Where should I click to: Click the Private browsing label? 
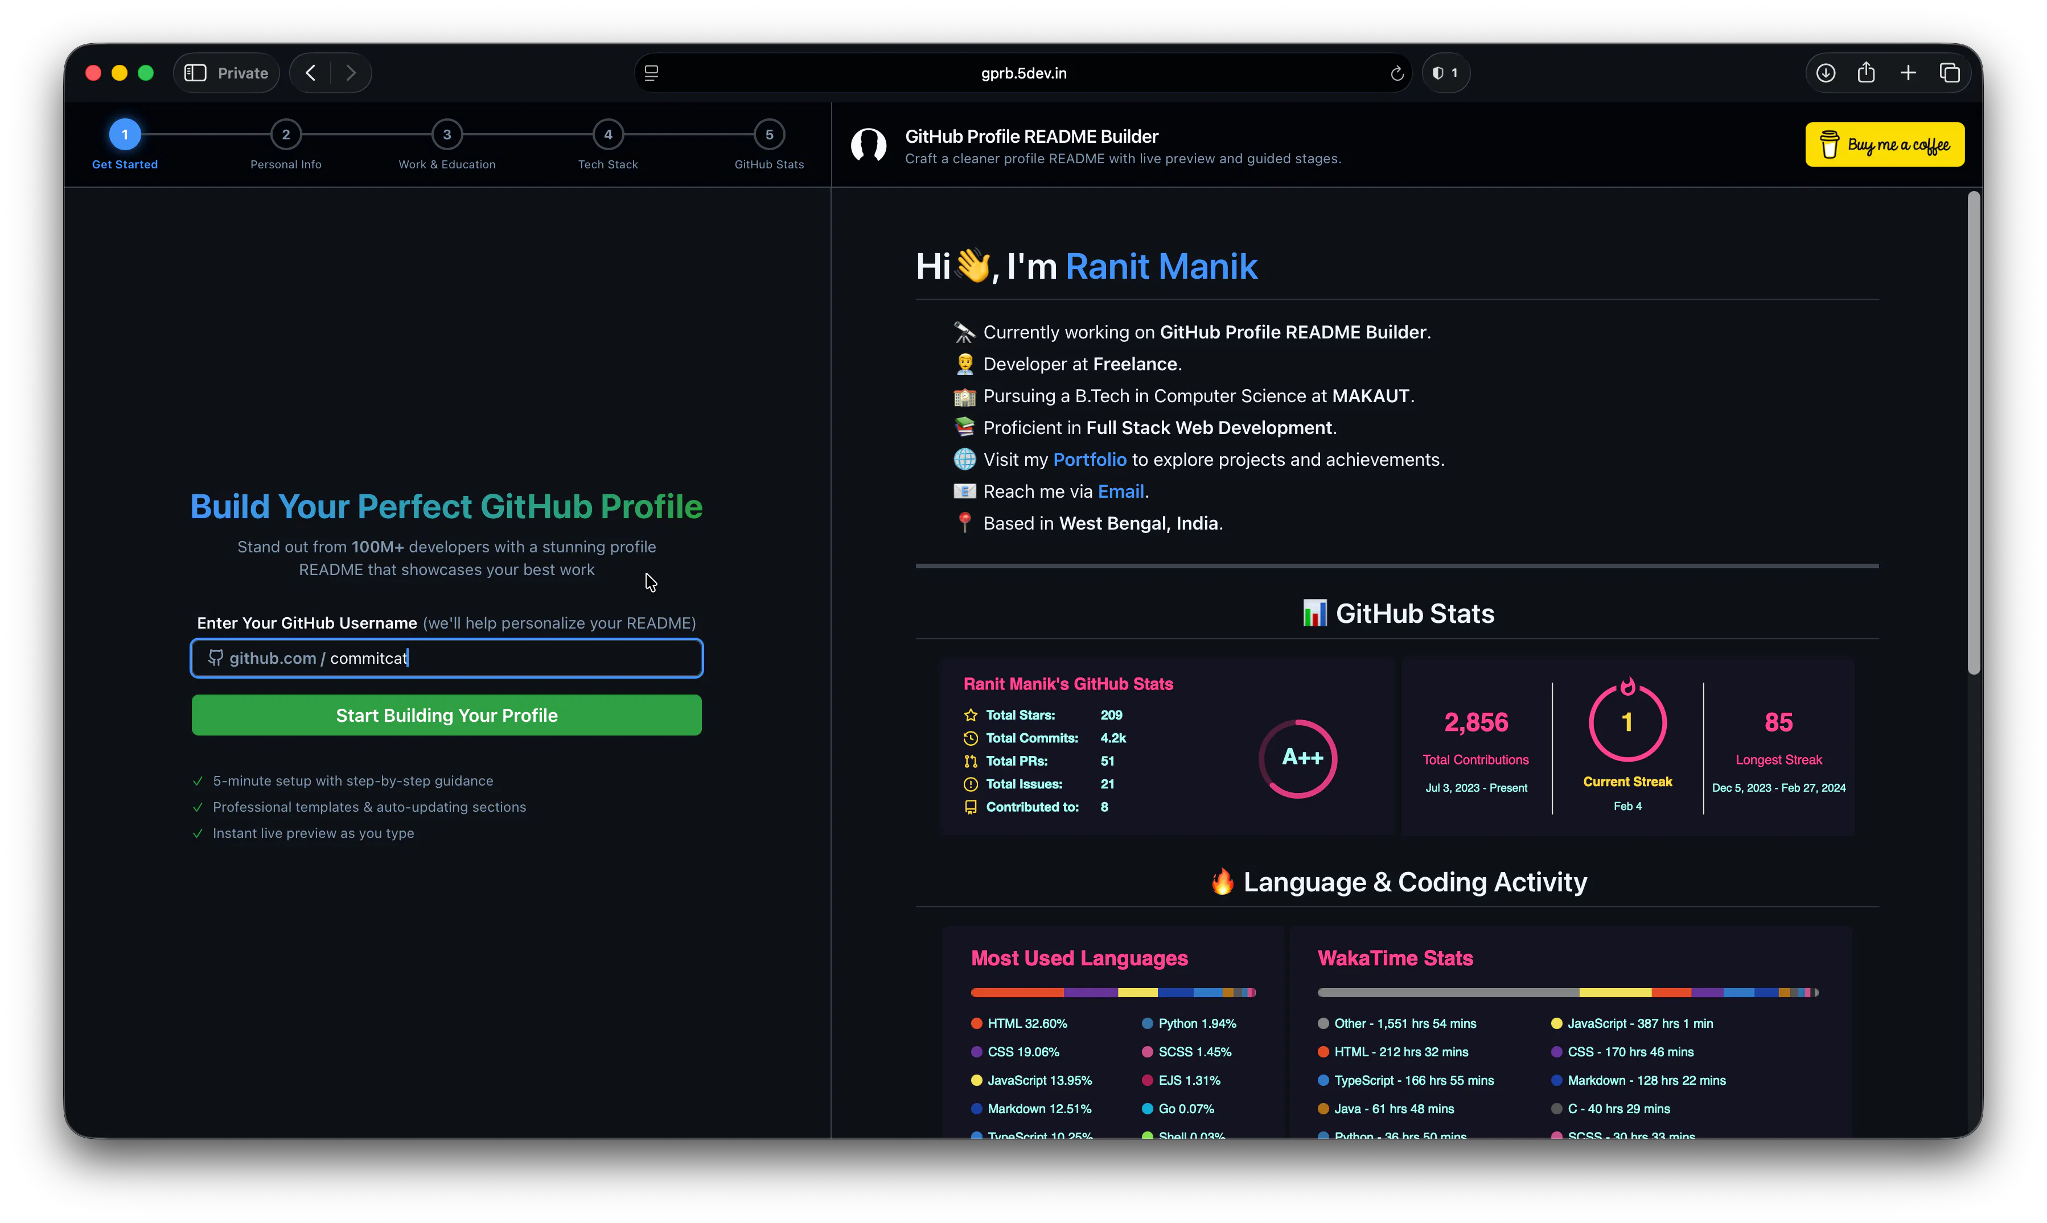coord(242,73)
